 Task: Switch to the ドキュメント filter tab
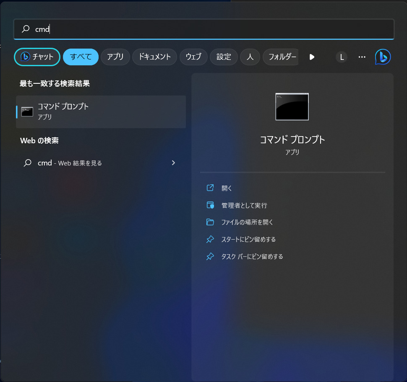click(x=155, y=57)
